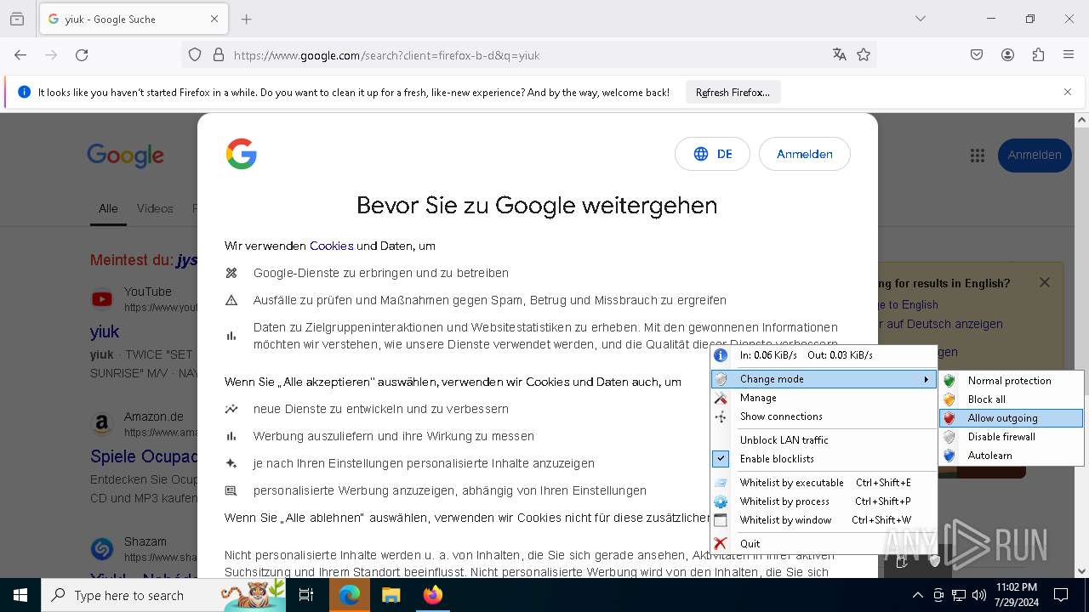The width and height of the screenshot is (1089, 612).
Task: Switch to the Videos tab
Action: pyautogui.click(x=155, y=208)
